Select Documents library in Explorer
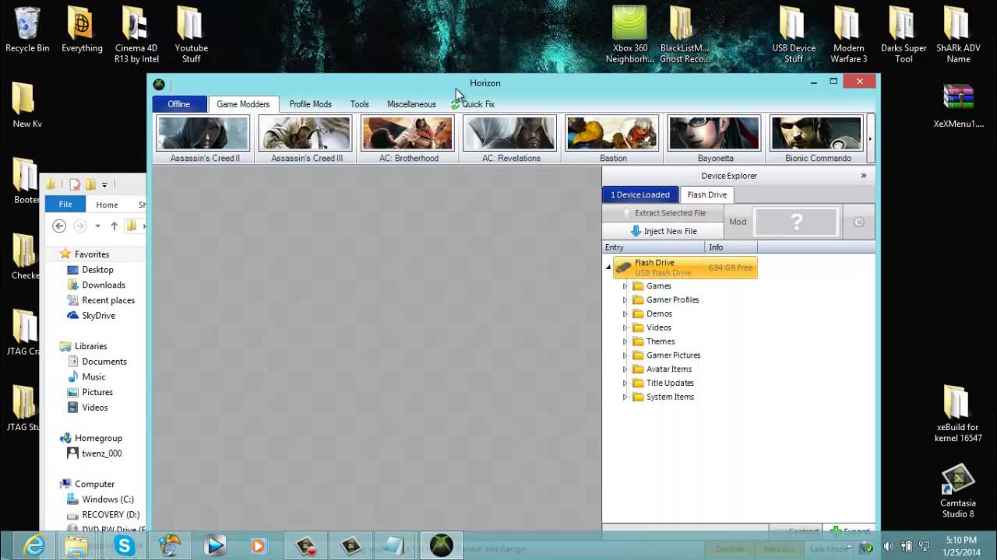This screenshot has height=560, width=997. (x=97, y=362)
